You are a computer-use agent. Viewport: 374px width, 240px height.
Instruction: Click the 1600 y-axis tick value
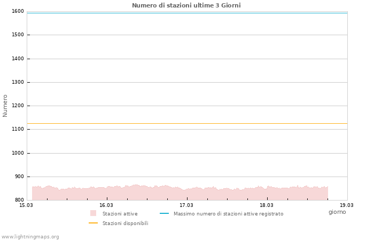pyautogui.click(x=18, y=11)
